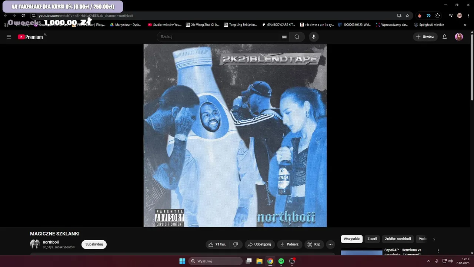Download video with Pobierz button

[x=290, y=244]
